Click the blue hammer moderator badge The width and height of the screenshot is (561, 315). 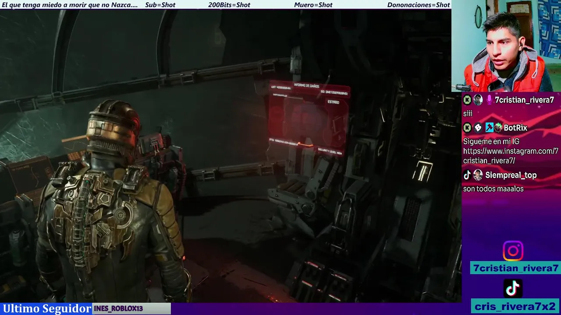[x=489, y=128]
